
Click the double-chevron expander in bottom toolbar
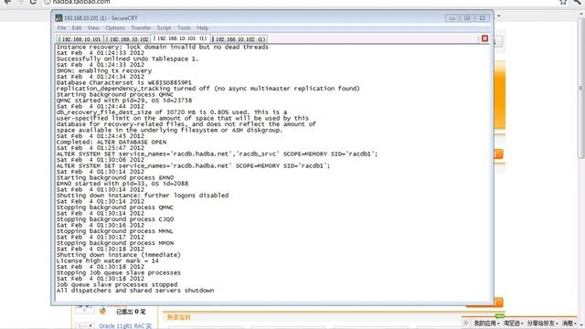click(466, 323)
